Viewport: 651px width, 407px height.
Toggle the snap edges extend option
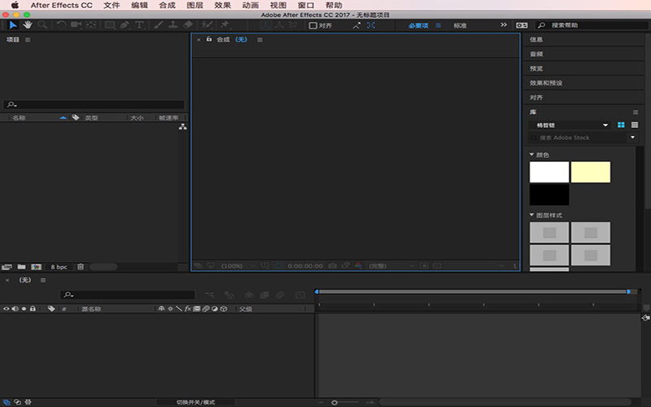pos(356,25)
